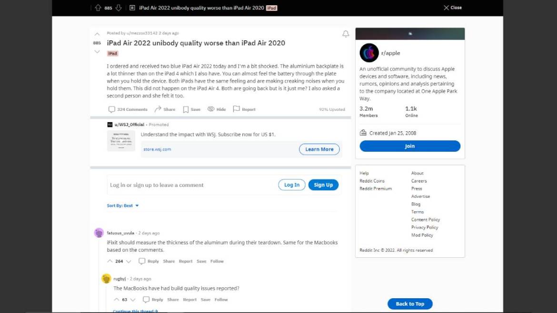This screenshot has width=557, height=313.
Task: Share the post
Action: coord(165,109)
